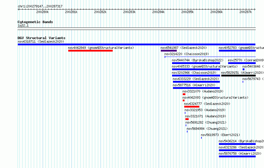
Task: Click nsv6333229 (Sedlazeck2020) label
Action: tap(196, 79)
